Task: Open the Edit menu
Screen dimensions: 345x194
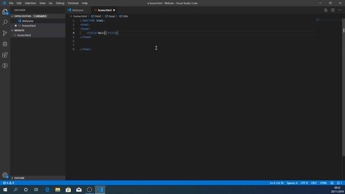Action: coord(19,3)
